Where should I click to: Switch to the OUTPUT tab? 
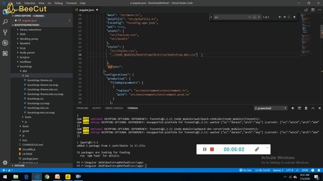coord(96,108)
